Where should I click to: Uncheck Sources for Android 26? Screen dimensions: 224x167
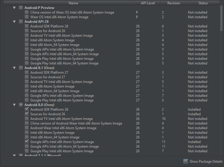point(27,114)
